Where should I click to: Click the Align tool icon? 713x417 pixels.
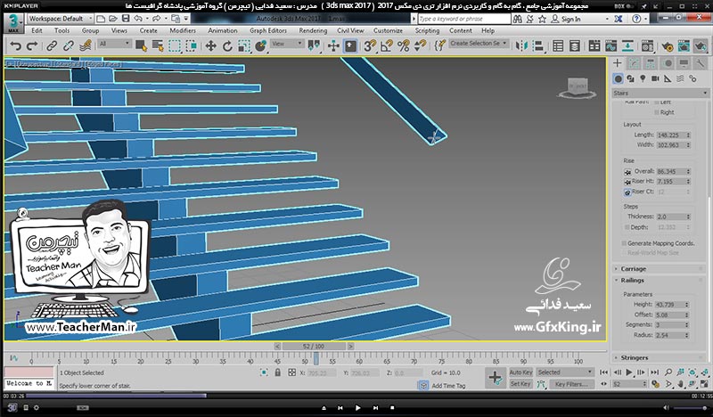click(x=538, y=46)
